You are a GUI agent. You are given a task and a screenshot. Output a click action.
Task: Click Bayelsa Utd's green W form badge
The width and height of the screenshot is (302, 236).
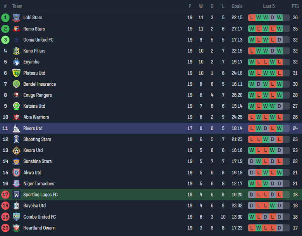point(273,206)
